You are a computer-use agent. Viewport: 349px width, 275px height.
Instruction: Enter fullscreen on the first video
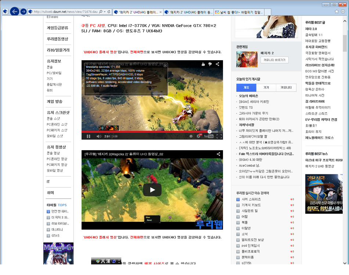[x=219, y=136]
